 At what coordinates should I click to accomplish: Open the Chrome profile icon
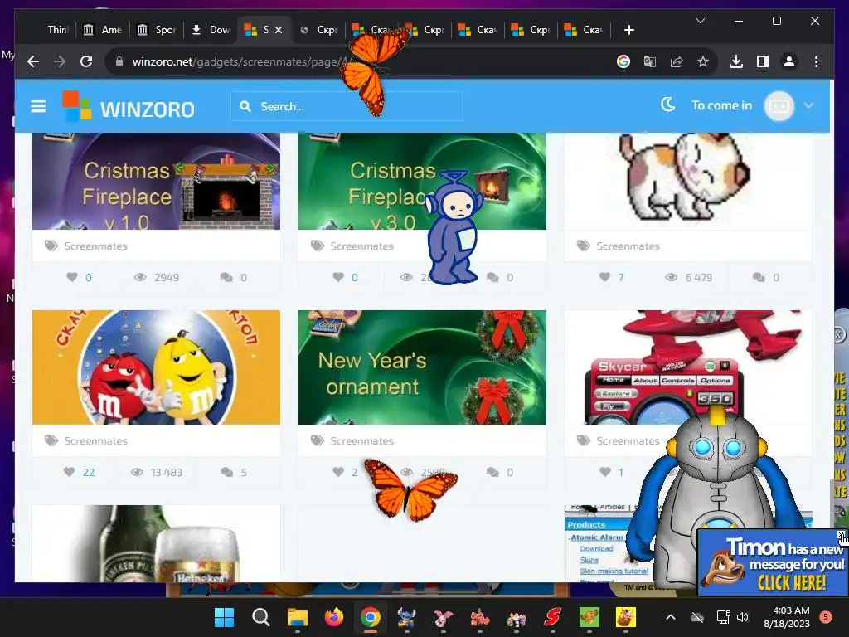coord(789,61)
